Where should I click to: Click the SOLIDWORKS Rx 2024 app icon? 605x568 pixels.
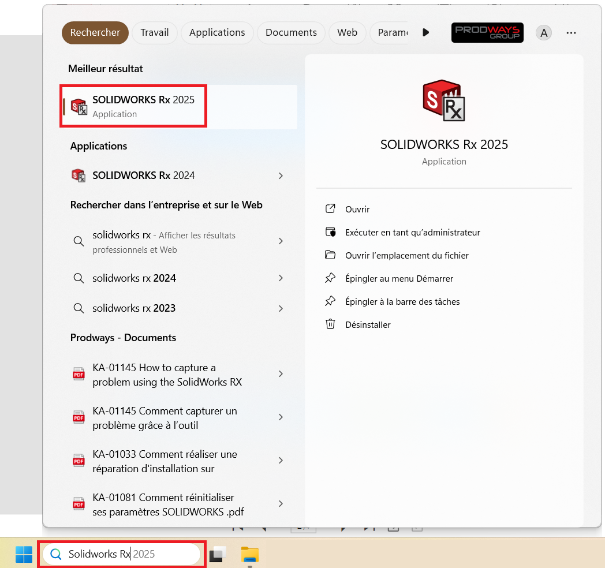click(x=79, y=175)
